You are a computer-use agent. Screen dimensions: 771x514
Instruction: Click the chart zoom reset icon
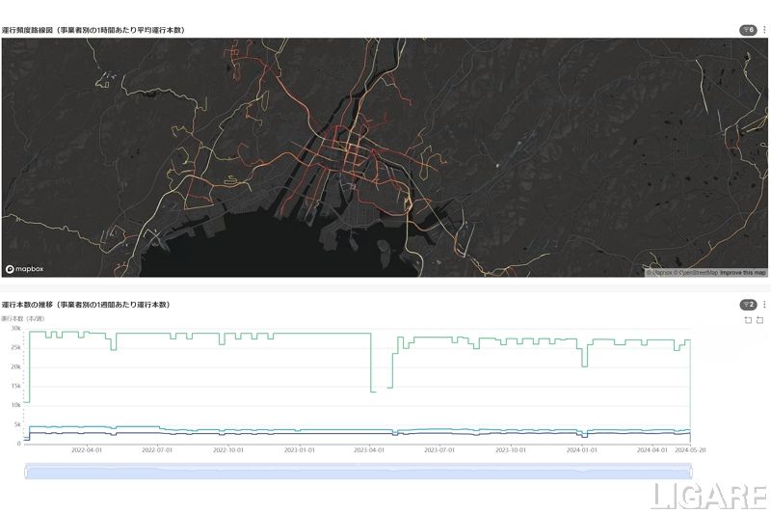pyautogui.click(x=761, y=320)
